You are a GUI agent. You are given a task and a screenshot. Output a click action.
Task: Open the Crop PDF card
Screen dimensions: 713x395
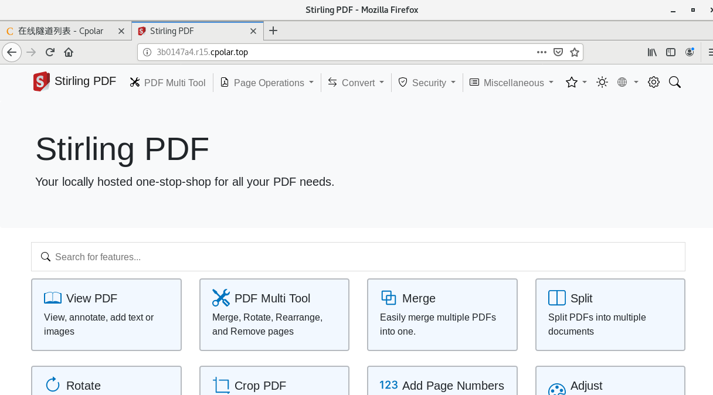coord(274,381)
